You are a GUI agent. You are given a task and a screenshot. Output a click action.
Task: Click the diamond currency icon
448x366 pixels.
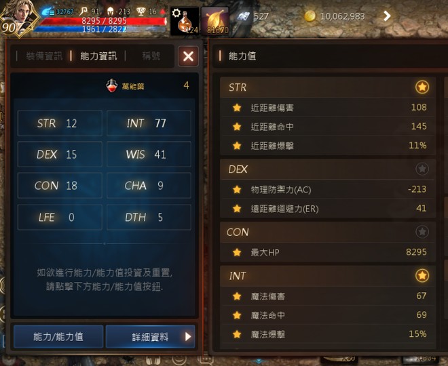click(243, 16)
